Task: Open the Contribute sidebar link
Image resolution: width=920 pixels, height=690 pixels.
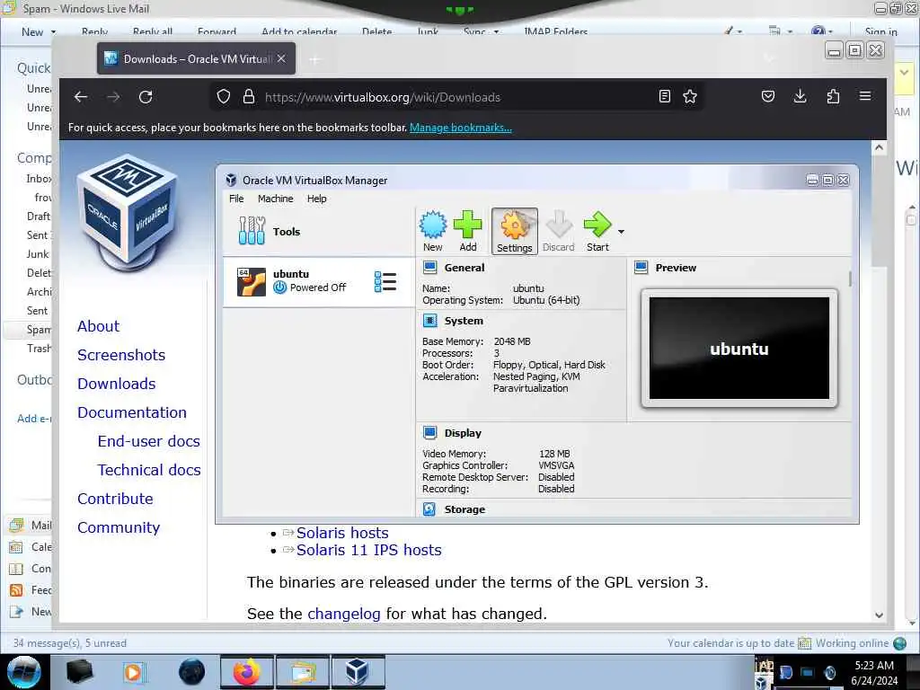Action: pyautogui.click(x=115, y=499)
